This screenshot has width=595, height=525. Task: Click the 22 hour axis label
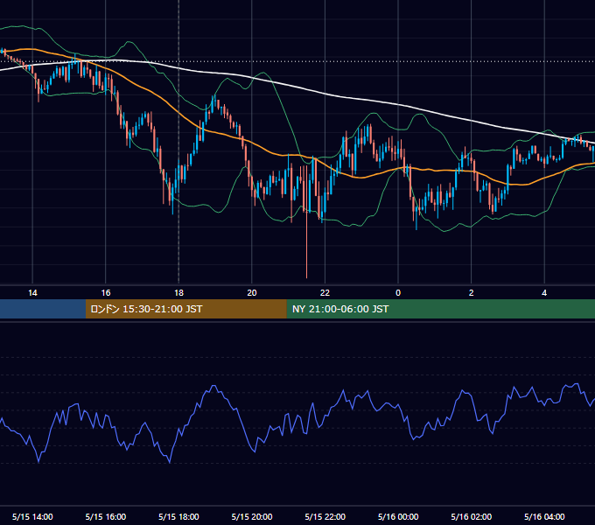[325, 293]
